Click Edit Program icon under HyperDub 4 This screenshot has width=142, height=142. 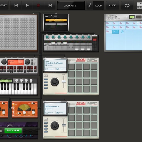[x=47, y=65]
